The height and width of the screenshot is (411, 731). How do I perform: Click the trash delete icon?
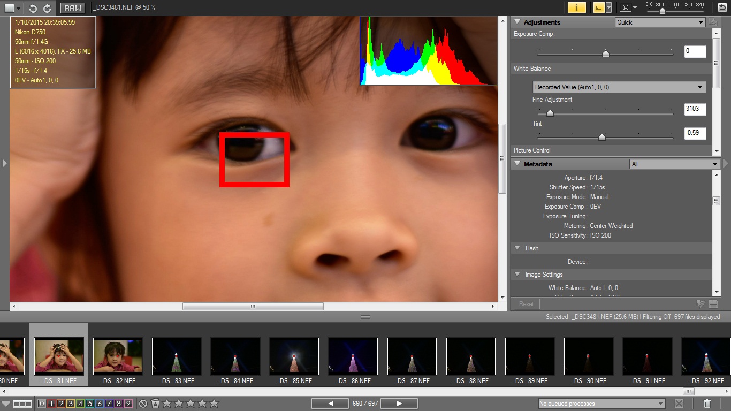tap(707, 404)
